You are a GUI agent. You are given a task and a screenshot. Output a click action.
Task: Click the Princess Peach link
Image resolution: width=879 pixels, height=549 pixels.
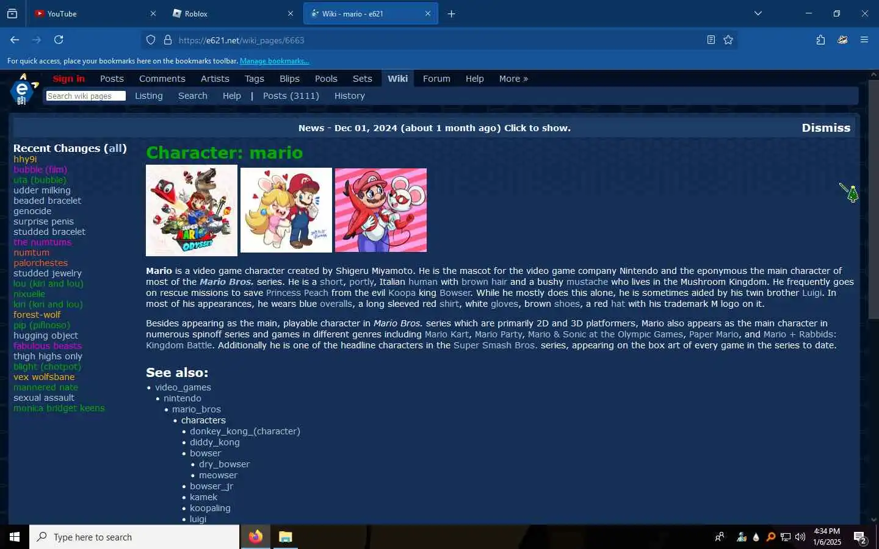pyautogui.click(x=297, y=293)
